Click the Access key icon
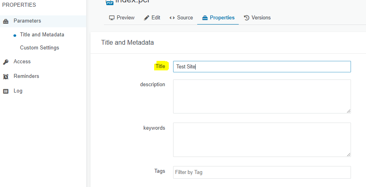Image resolution: width=366 pixels, height=187 pixels. 6,62
